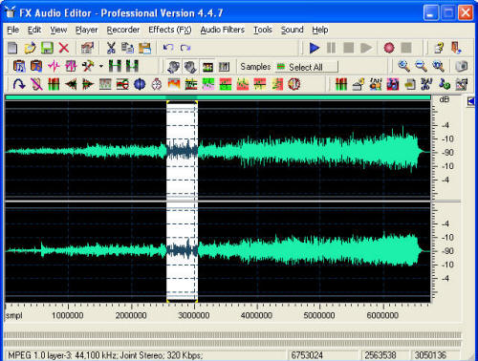Open a file with the folder icon
Screen dimensions: 478x361
30,48
